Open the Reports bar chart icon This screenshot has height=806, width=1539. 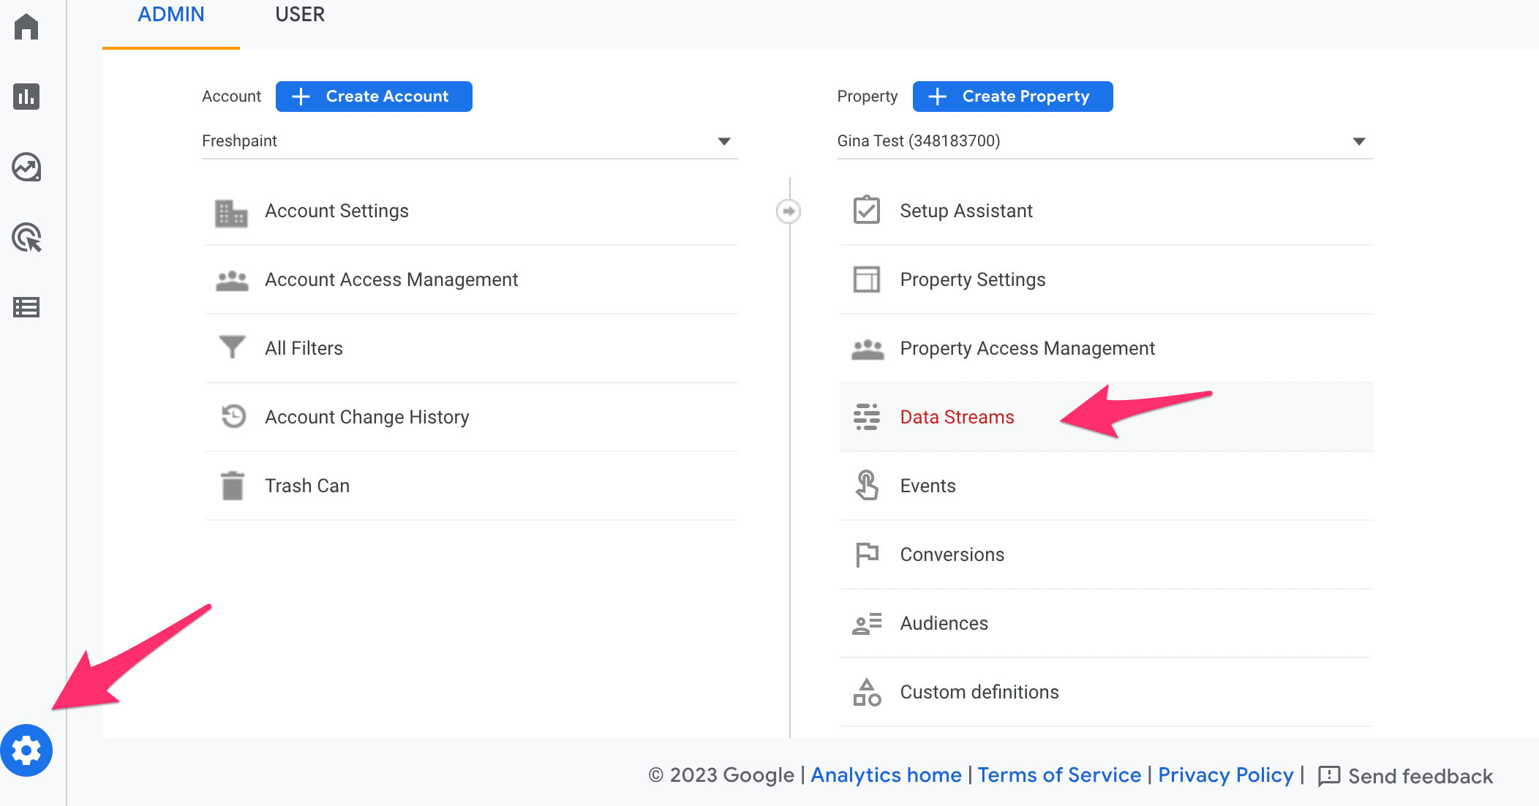[26, 97]
